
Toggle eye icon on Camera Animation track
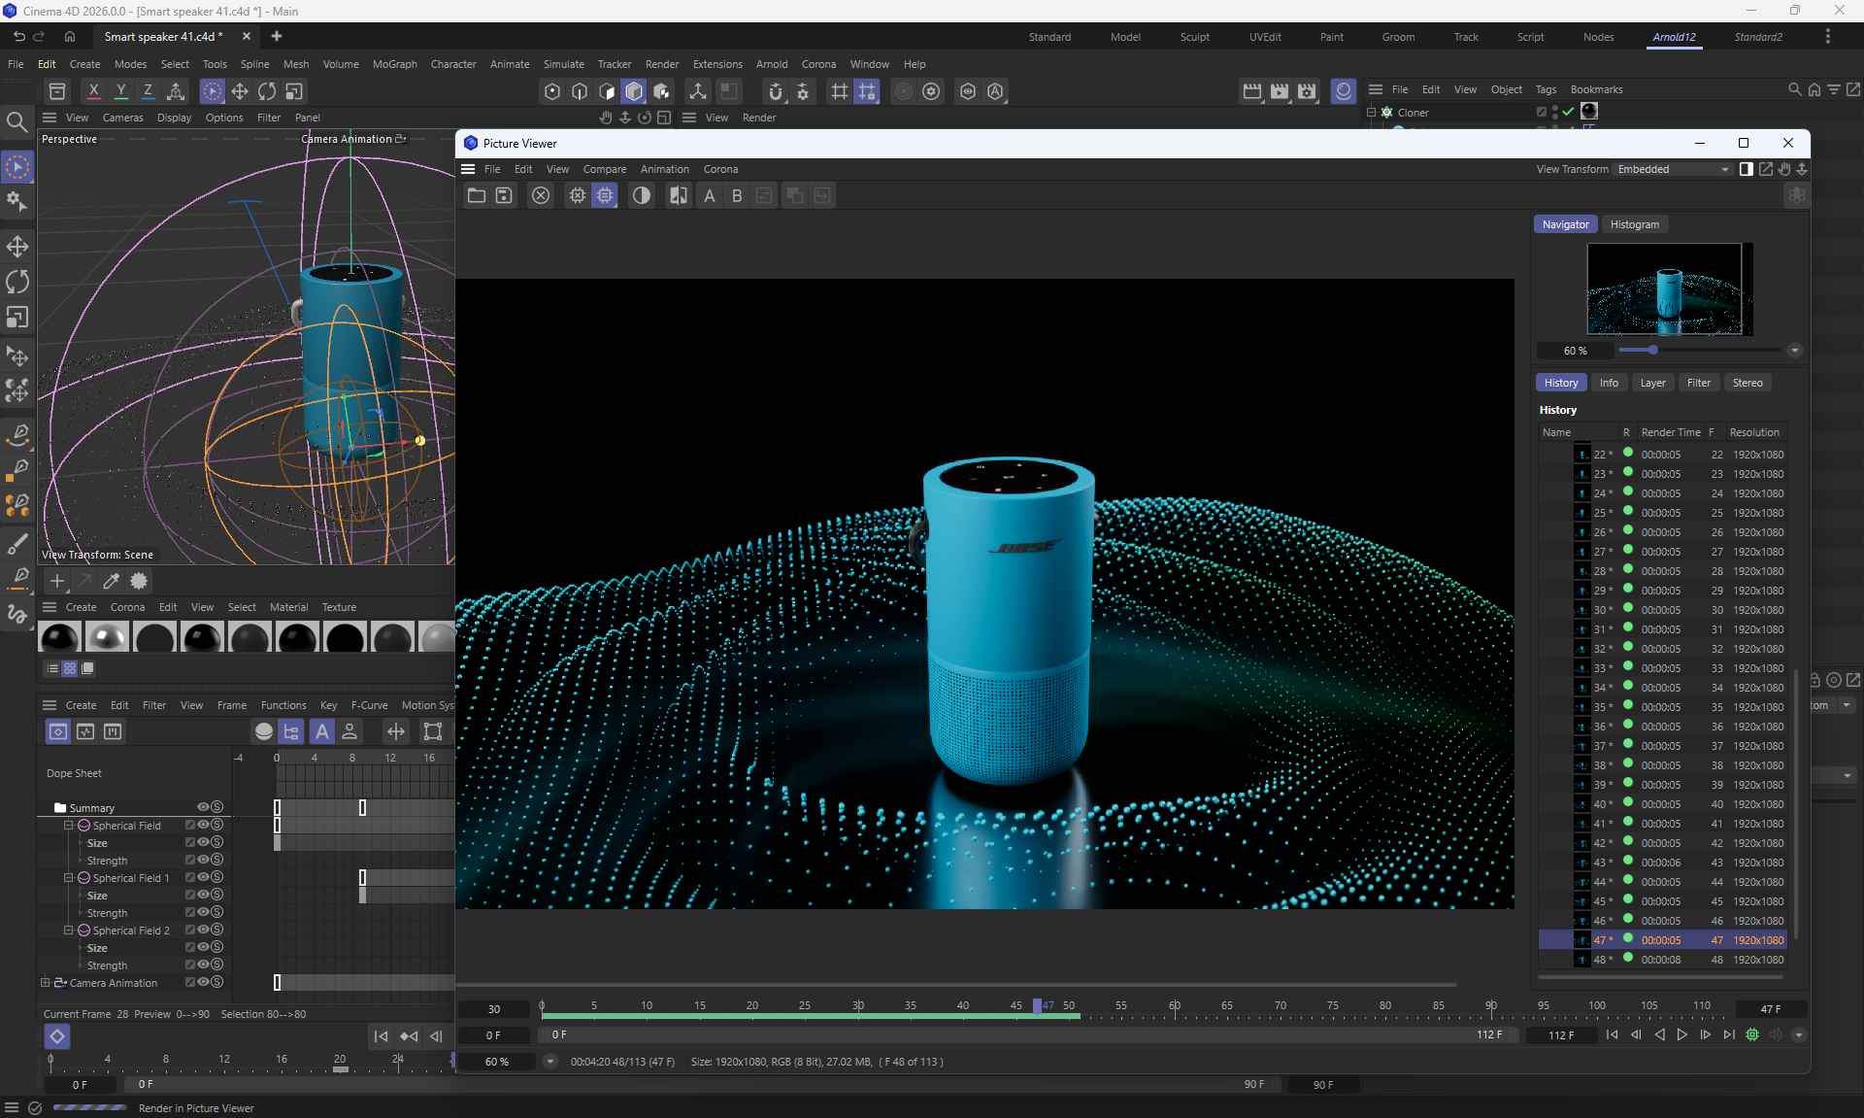pos(204,982)
